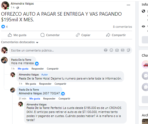
Task: Click the avatar sticker icon in comment box
Action: 106,50
